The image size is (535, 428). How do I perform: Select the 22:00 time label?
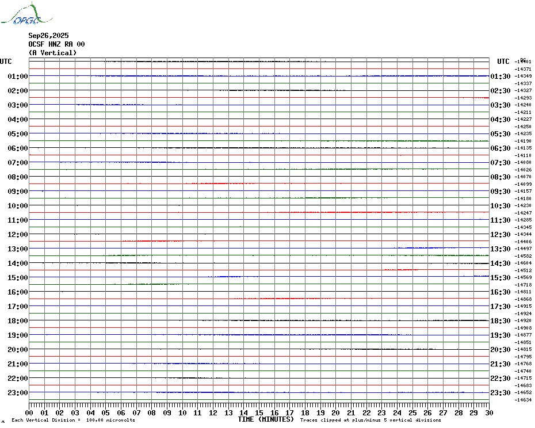click(18, 378)
